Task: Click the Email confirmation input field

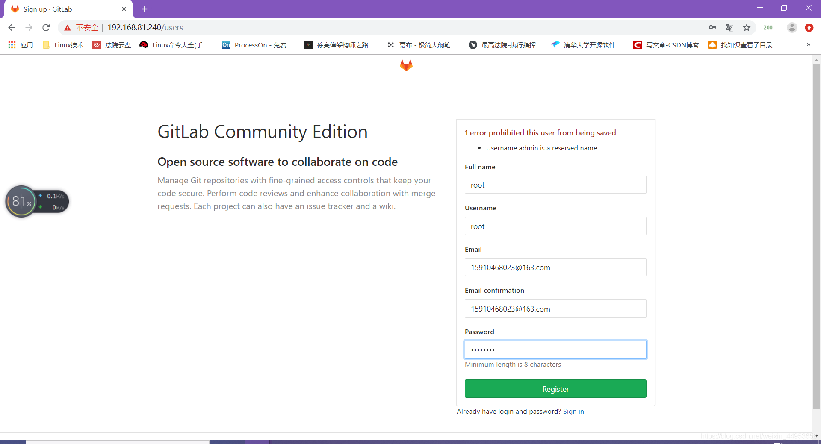Action: click(555, 309)
